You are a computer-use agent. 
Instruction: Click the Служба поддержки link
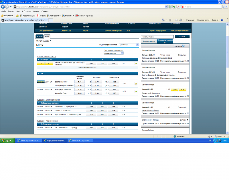coord(157,31)
